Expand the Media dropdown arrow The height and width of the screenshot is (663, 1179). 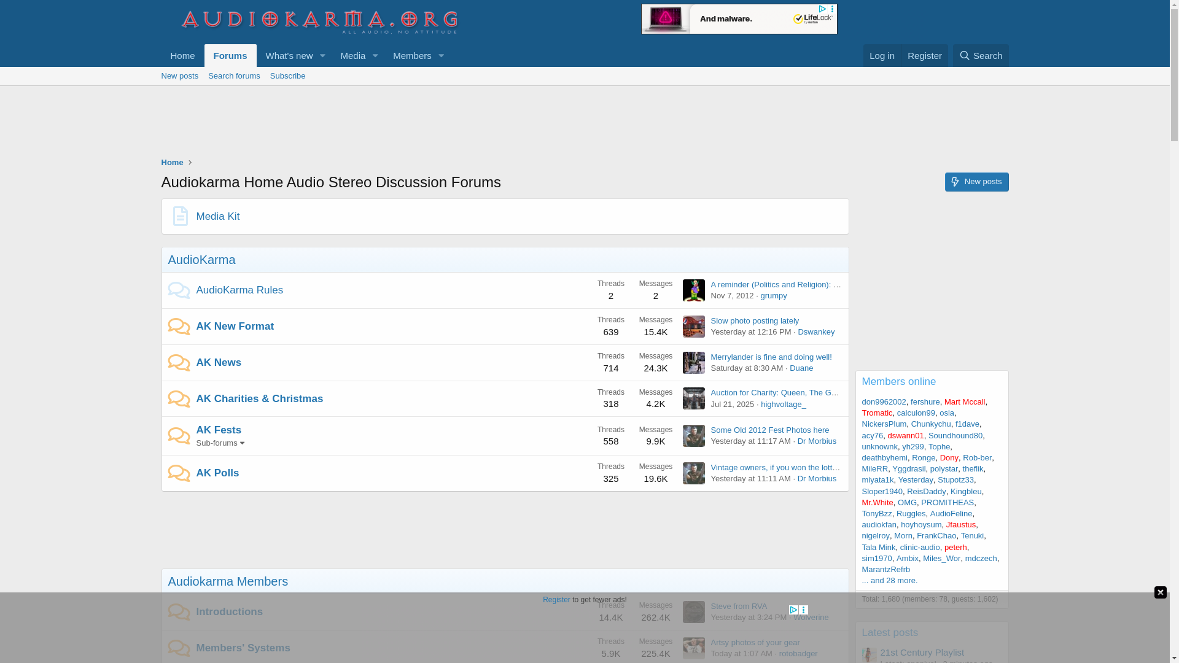pyautogui.click(x=375, y=56)
